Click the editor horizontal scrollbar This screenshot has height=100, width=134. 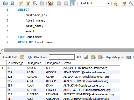(69, 50)
